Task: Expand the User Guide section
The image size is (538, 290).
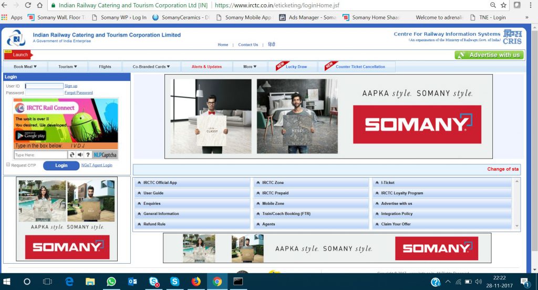Action: tap(193, 193)
